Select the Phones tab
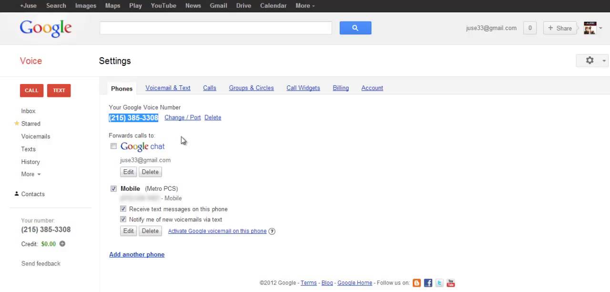Viewport: 610px width, 292px height. point(122,88)
